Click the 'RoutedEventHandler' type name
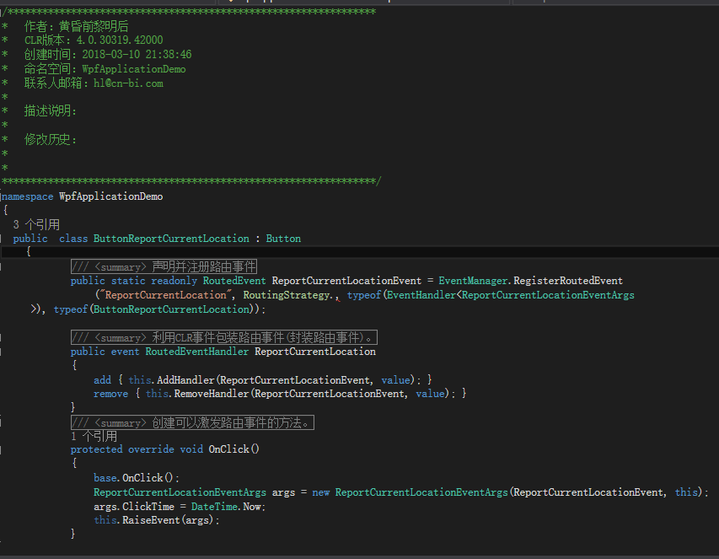719x559 pixels. click(x=197, y=352)
